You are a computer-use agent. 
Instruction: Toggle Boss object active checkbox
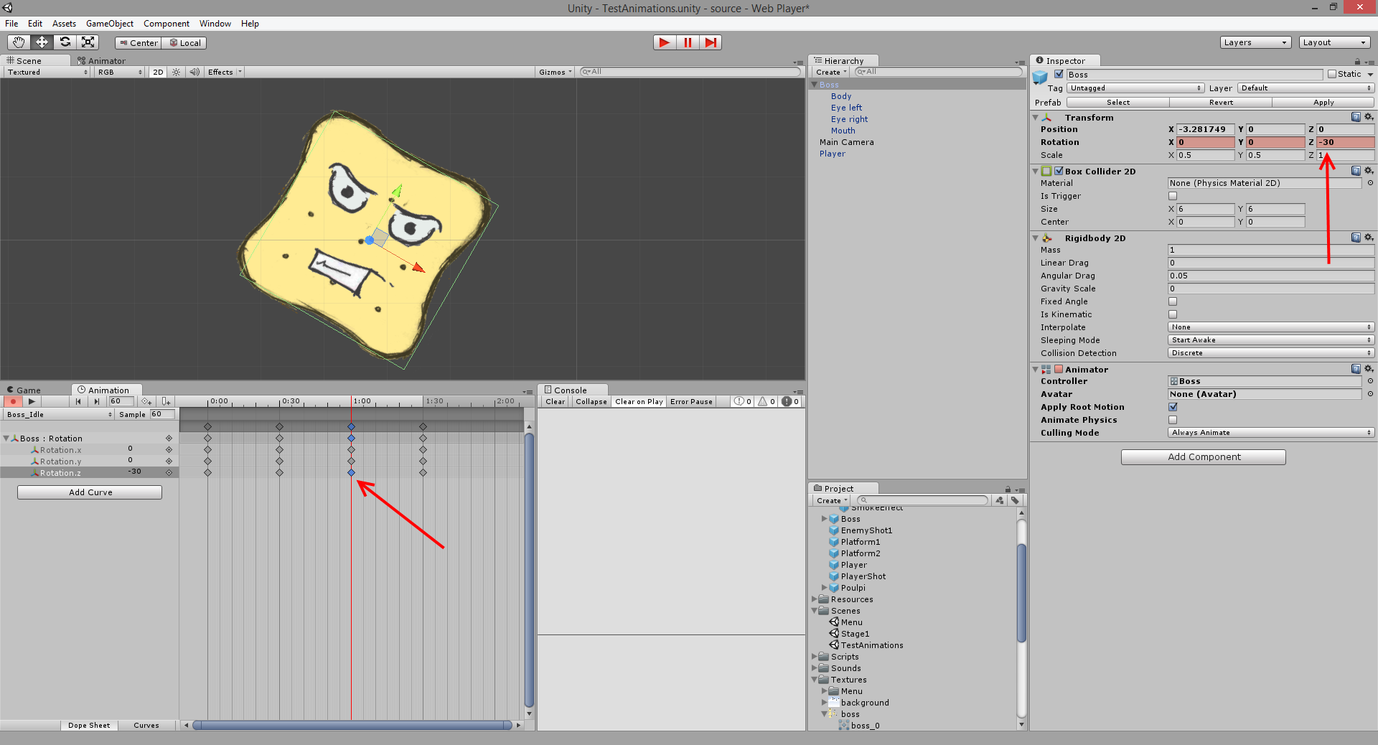[x=1059, y=74]
